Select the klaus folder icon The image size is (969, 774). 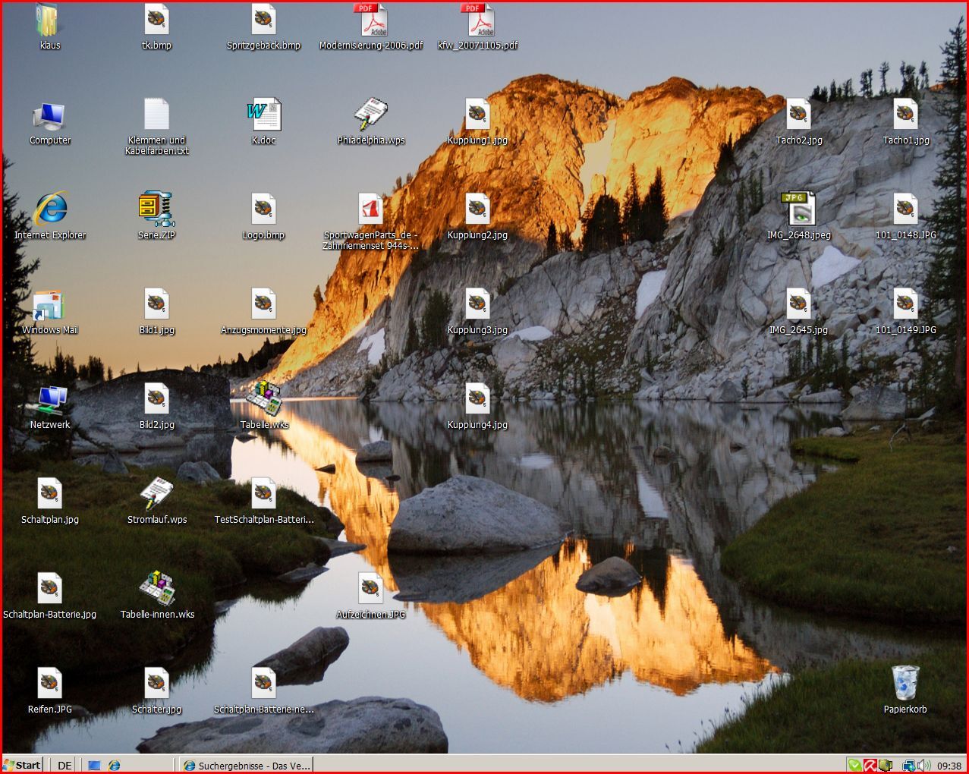50,20
